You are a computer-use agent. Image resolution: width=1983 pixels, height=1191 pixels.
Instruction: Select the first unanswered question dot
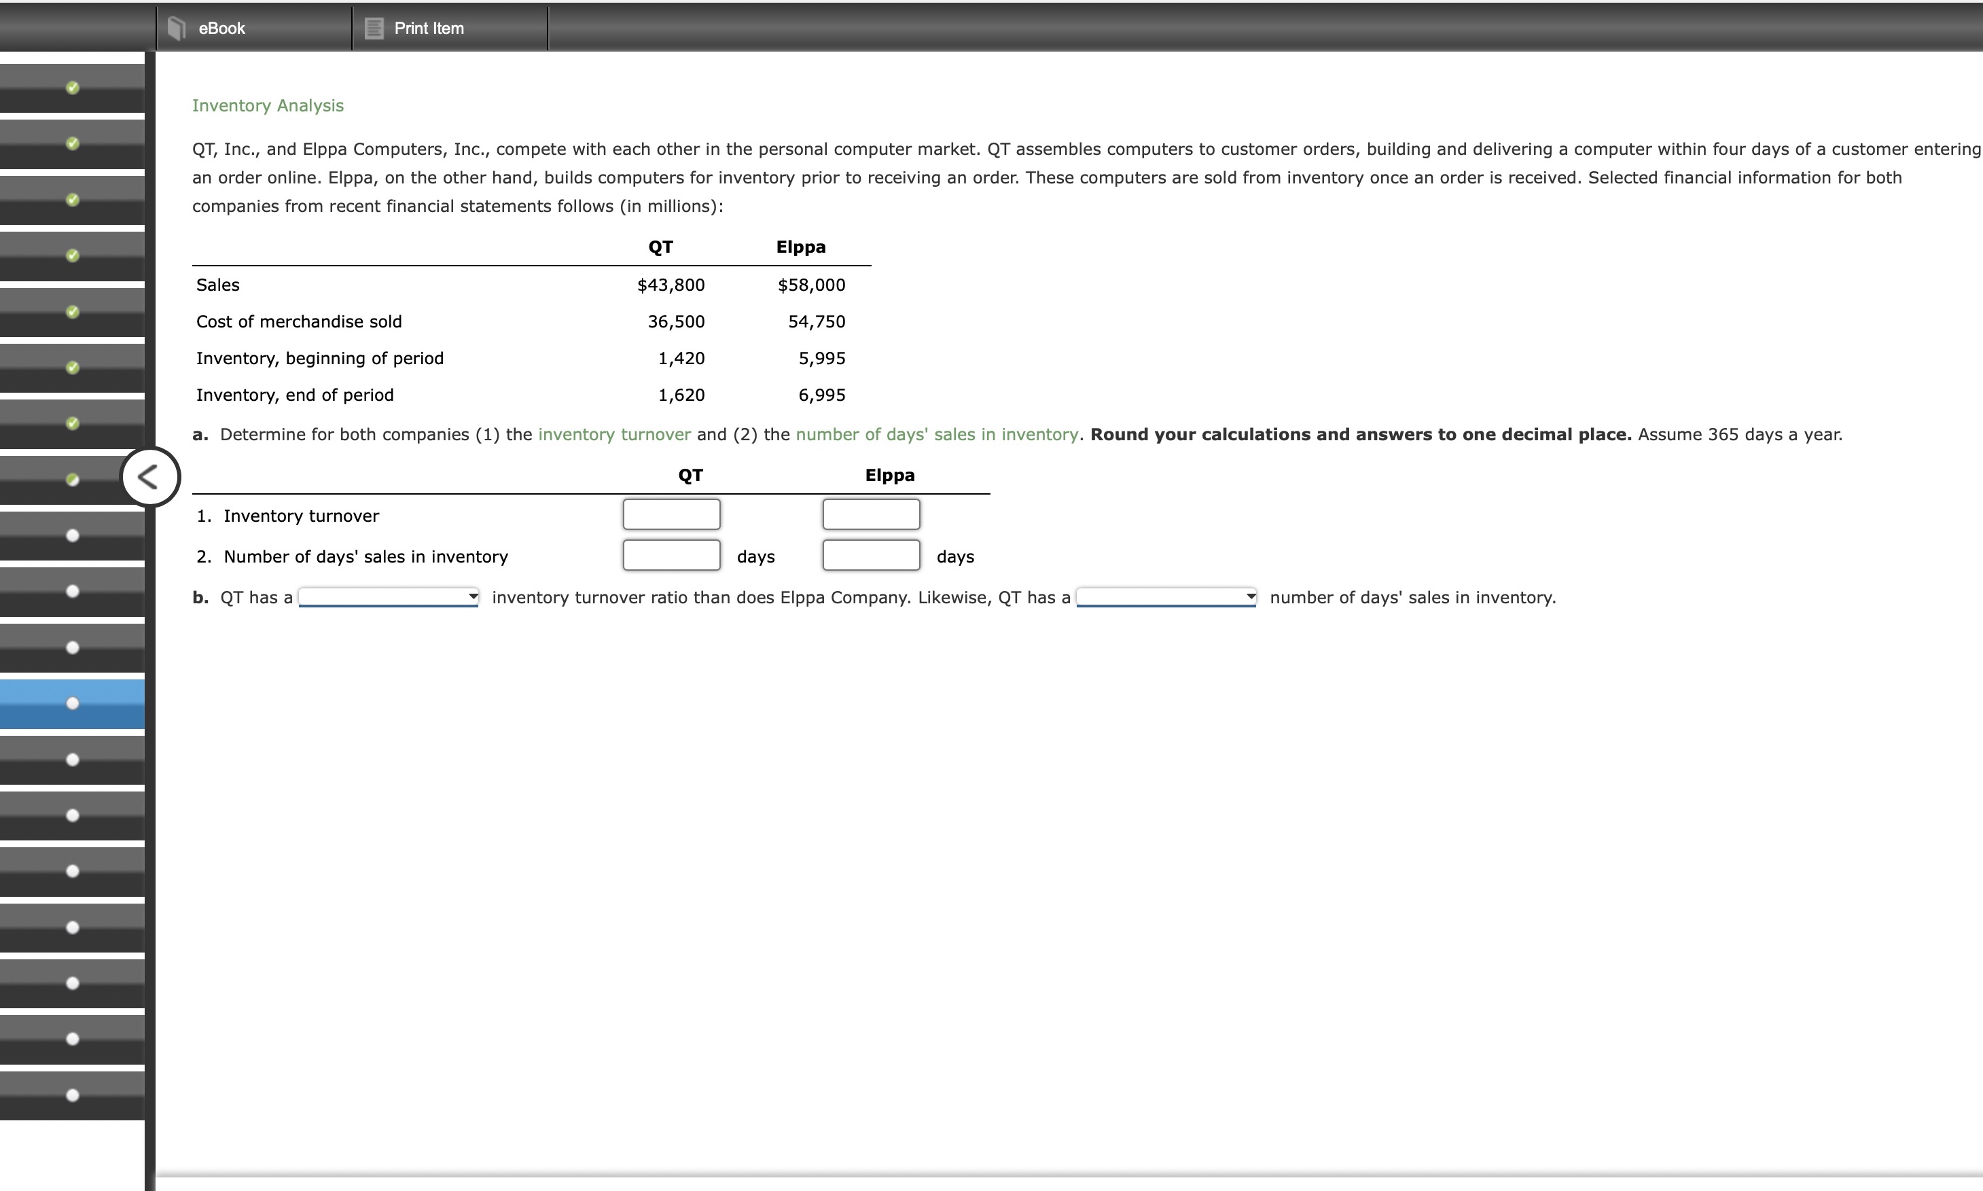(x=72, y=535)
